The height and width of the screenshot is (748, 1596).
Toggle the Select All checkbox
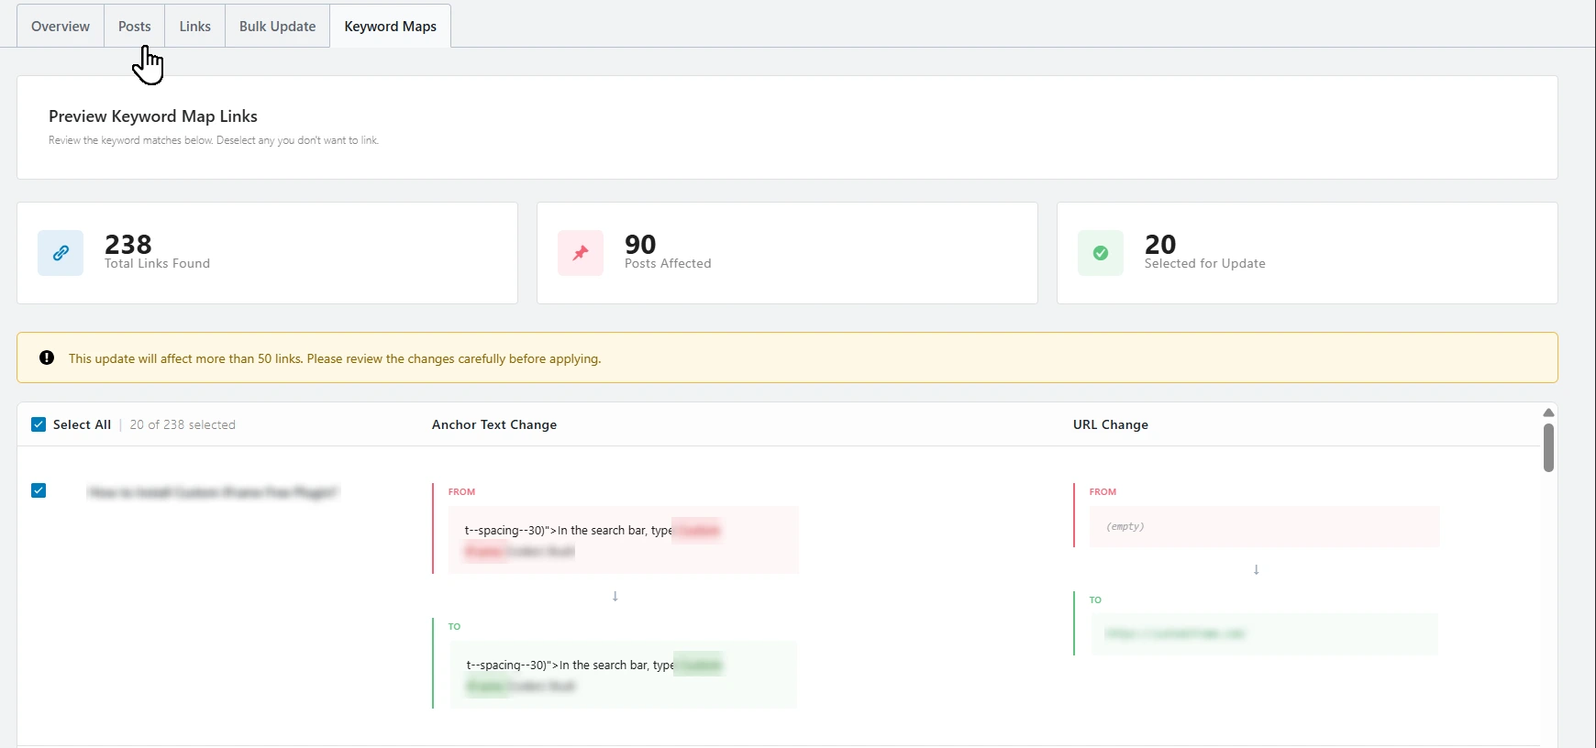click(39, 424)
